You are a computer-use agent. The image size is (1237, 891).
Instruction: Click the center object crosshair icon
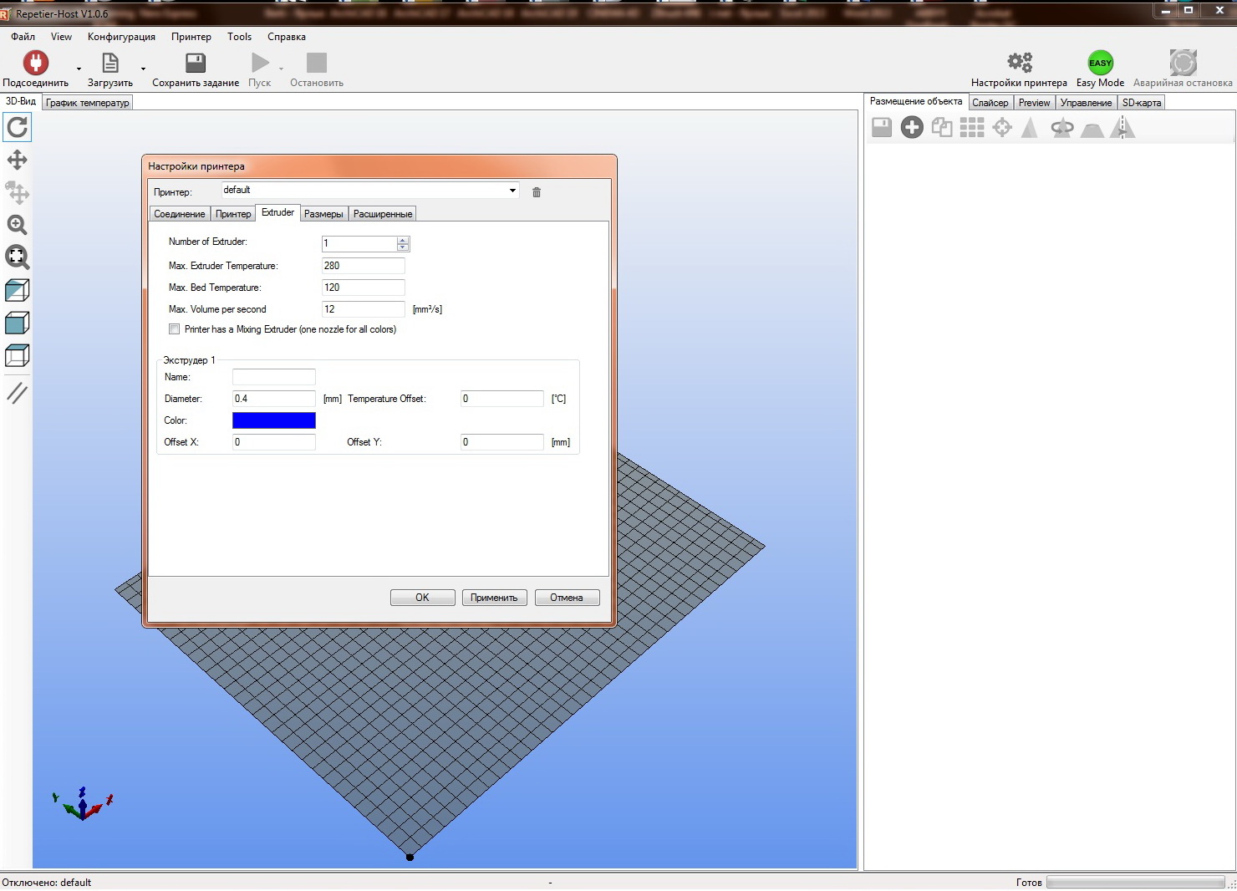1002,127
